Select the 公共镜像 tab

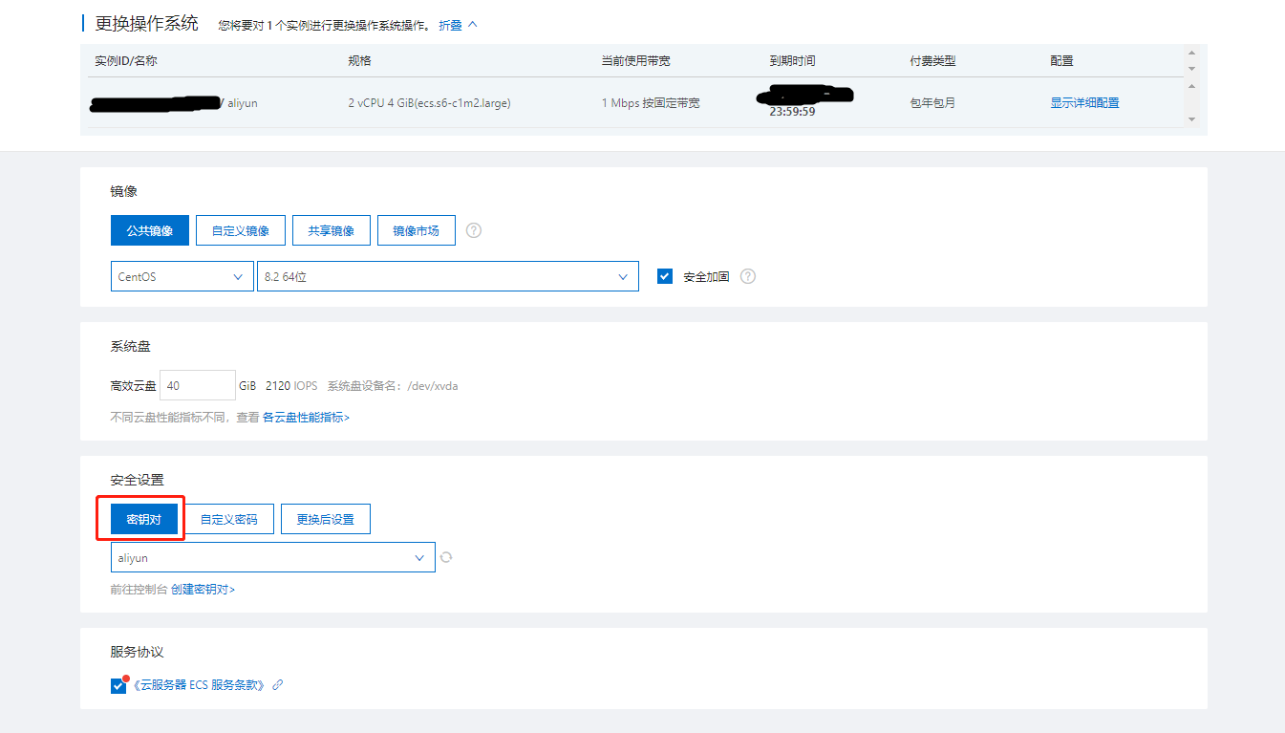[150, 230]
